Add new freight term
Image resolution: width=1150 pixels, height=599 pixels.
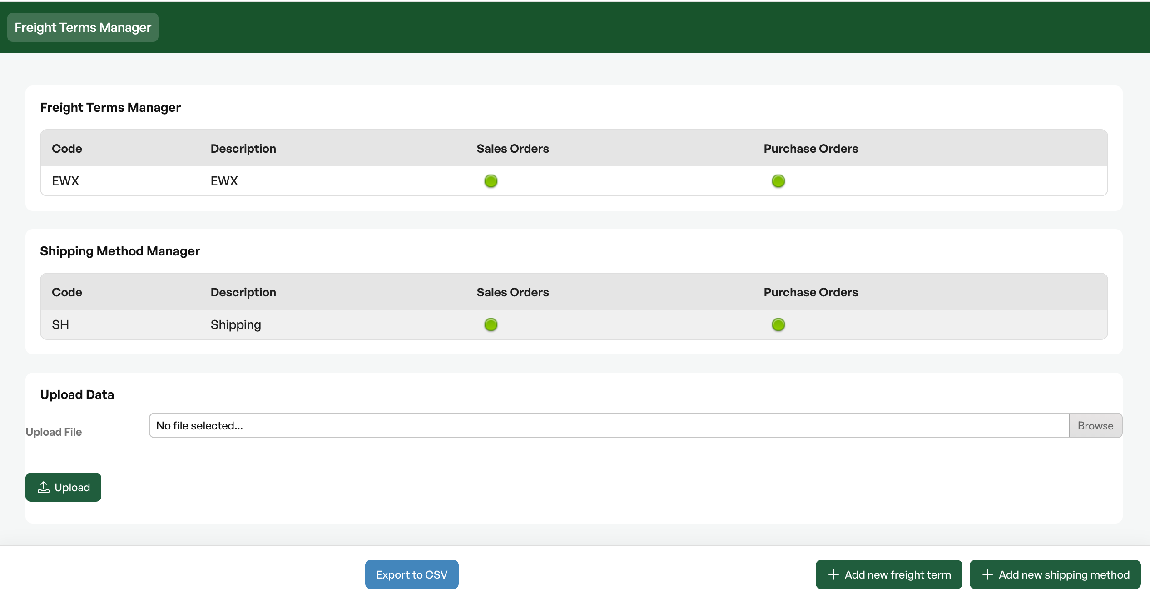point(889,574)
